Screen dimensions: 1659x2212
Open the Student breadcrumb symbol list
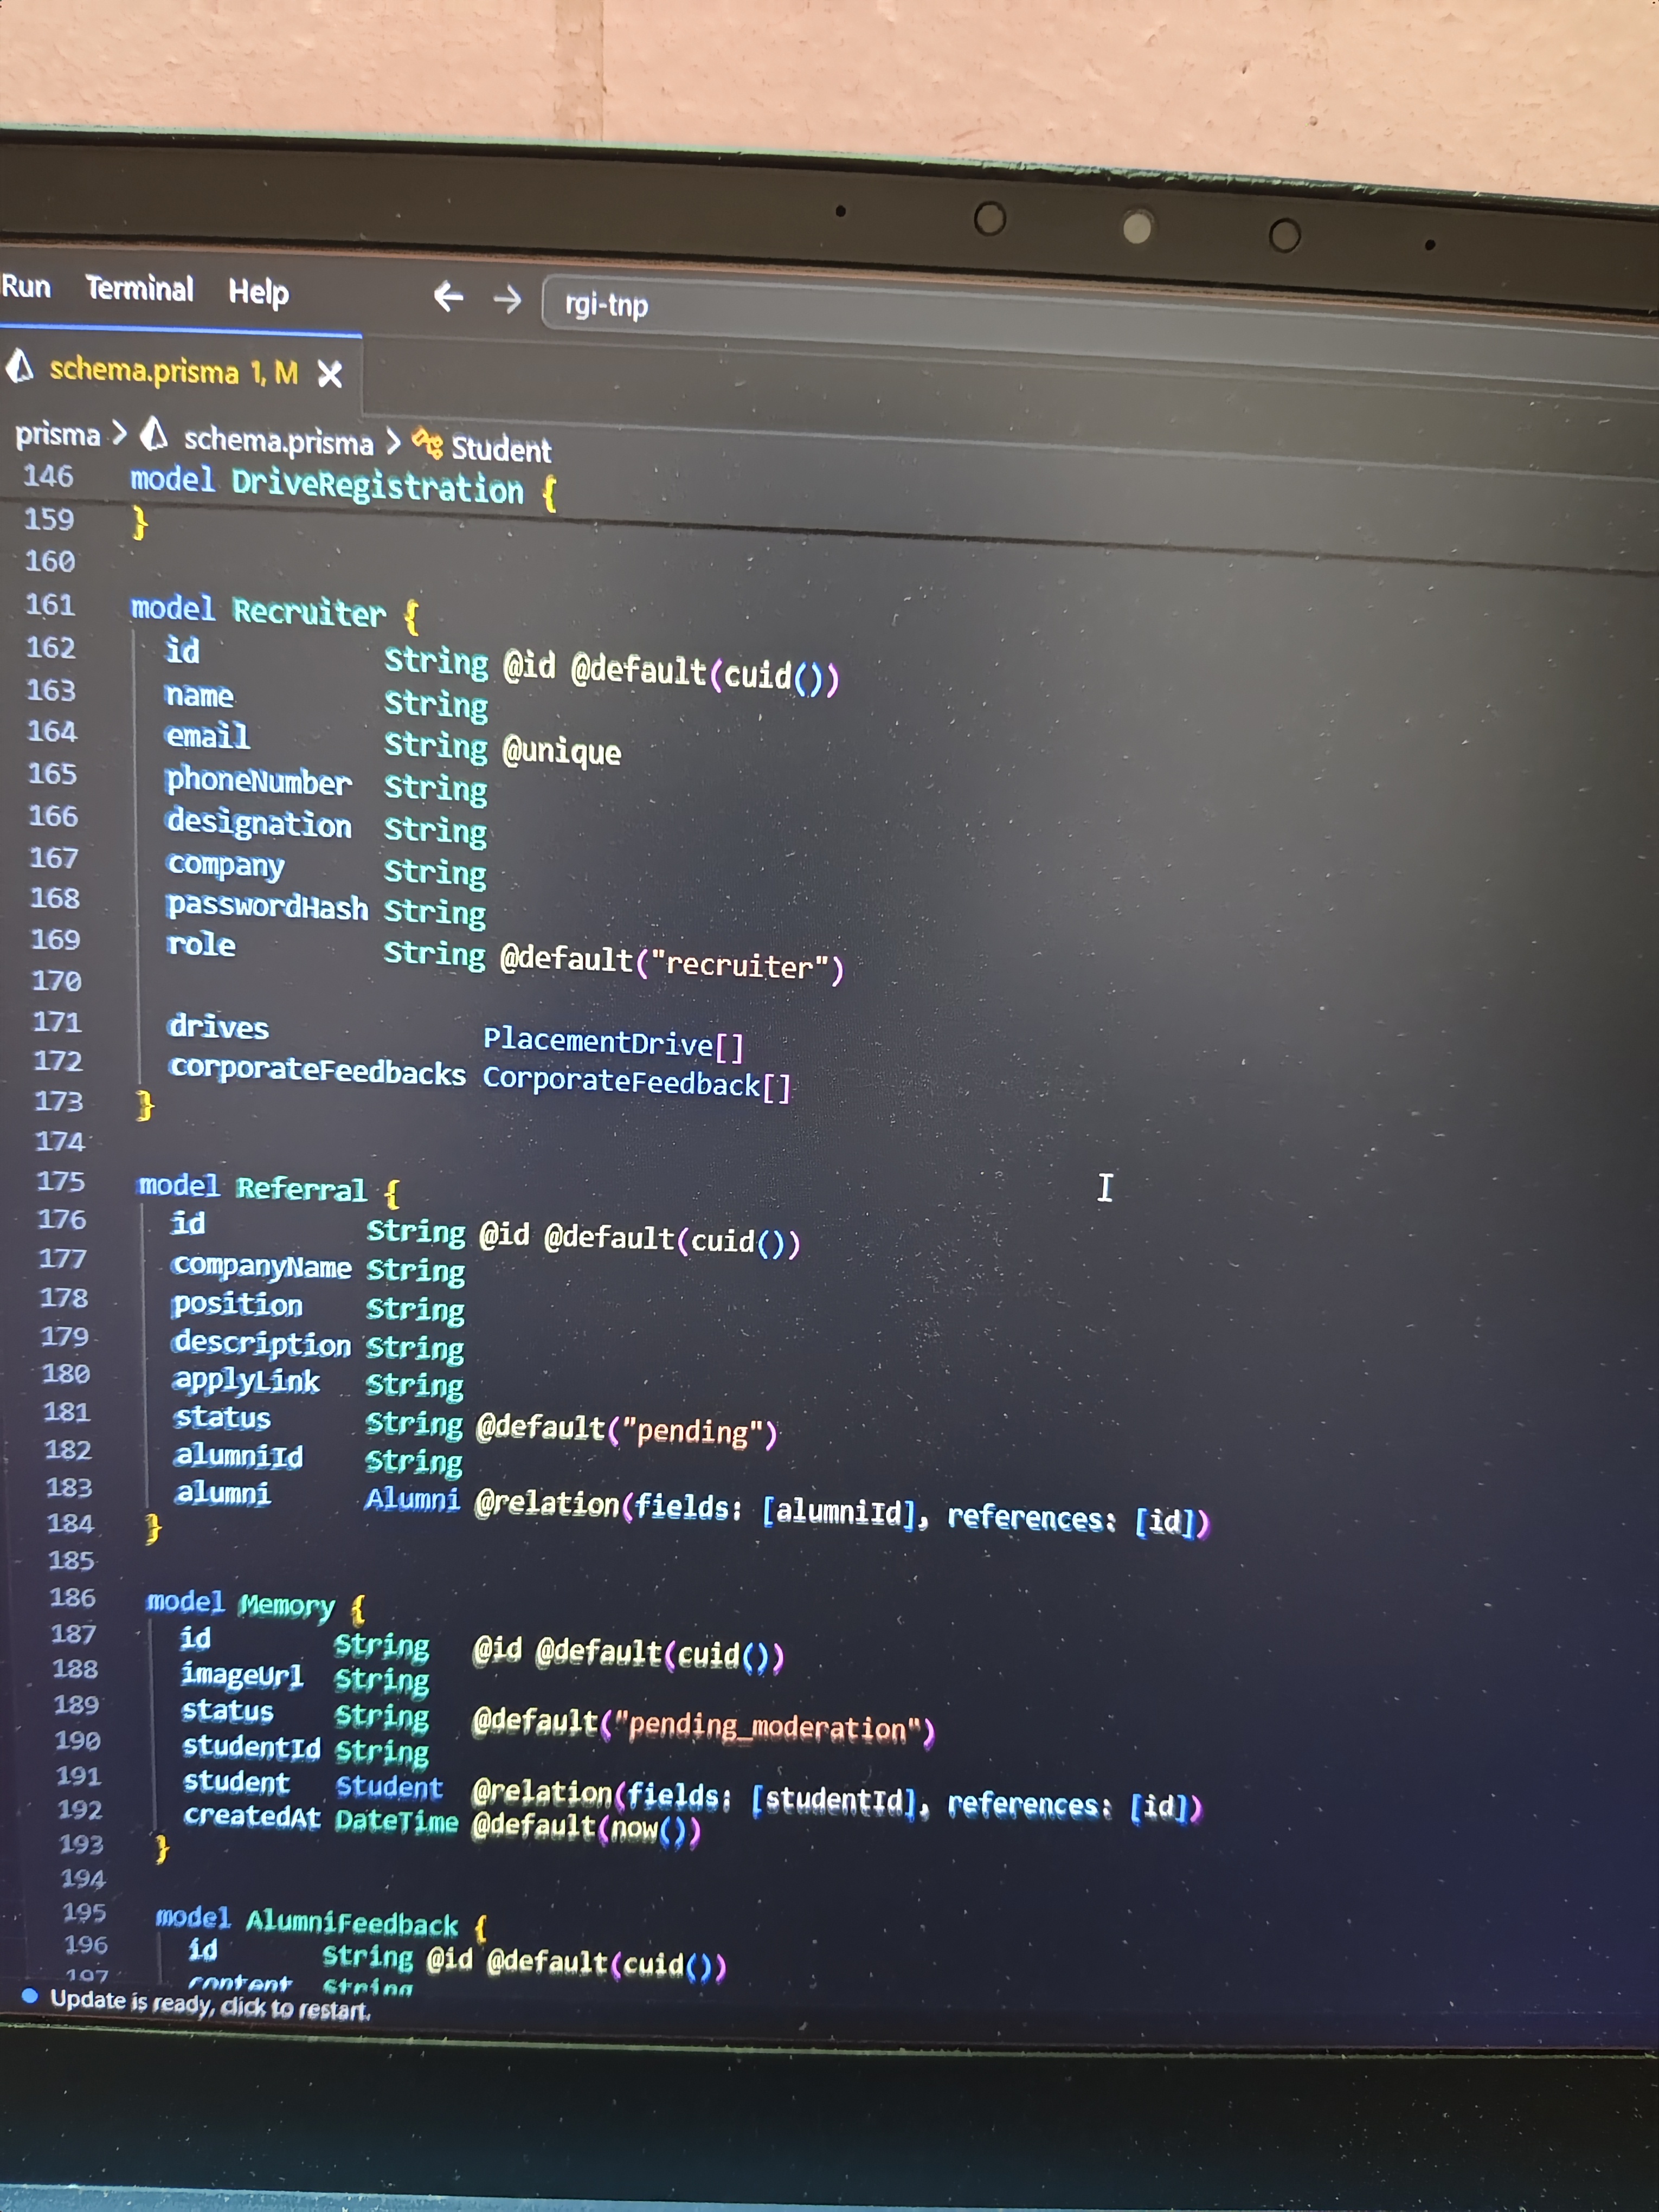[x=501, y=449]
